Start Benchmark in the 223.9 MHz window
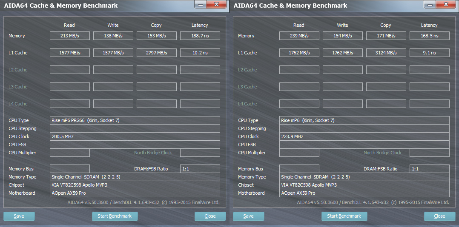 point(344,216)
